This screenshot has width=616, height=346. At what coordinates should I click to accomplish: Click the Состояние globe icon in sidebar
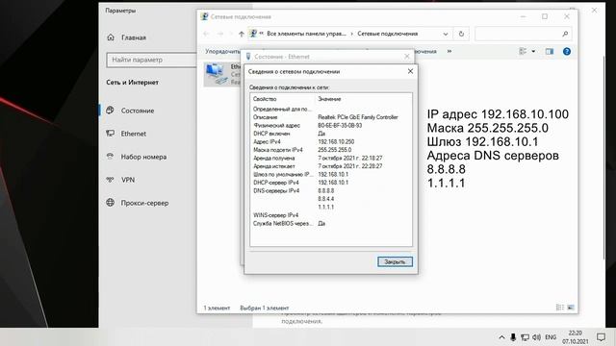click(111, 111)
